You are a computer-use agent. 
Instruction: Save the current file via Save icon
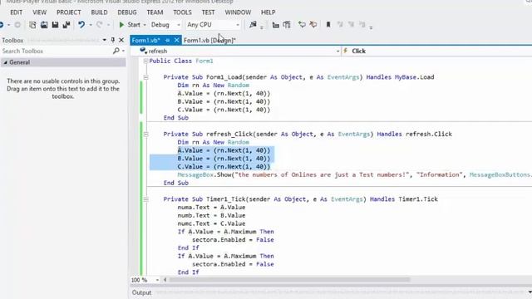(x=56, y=25)
